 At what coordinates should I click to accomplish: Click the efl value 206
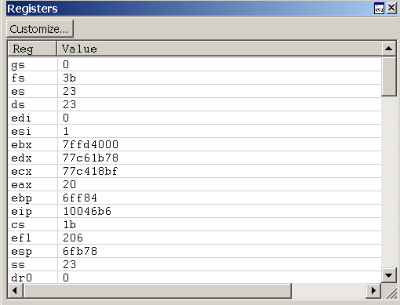coord(73,238)
